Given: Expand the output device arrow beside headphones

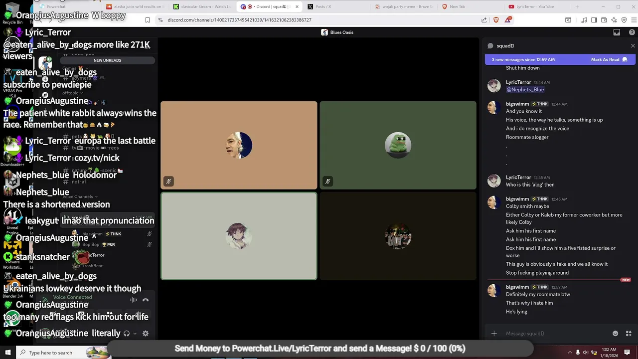Looking at the screenshot, I should point(135,334).
